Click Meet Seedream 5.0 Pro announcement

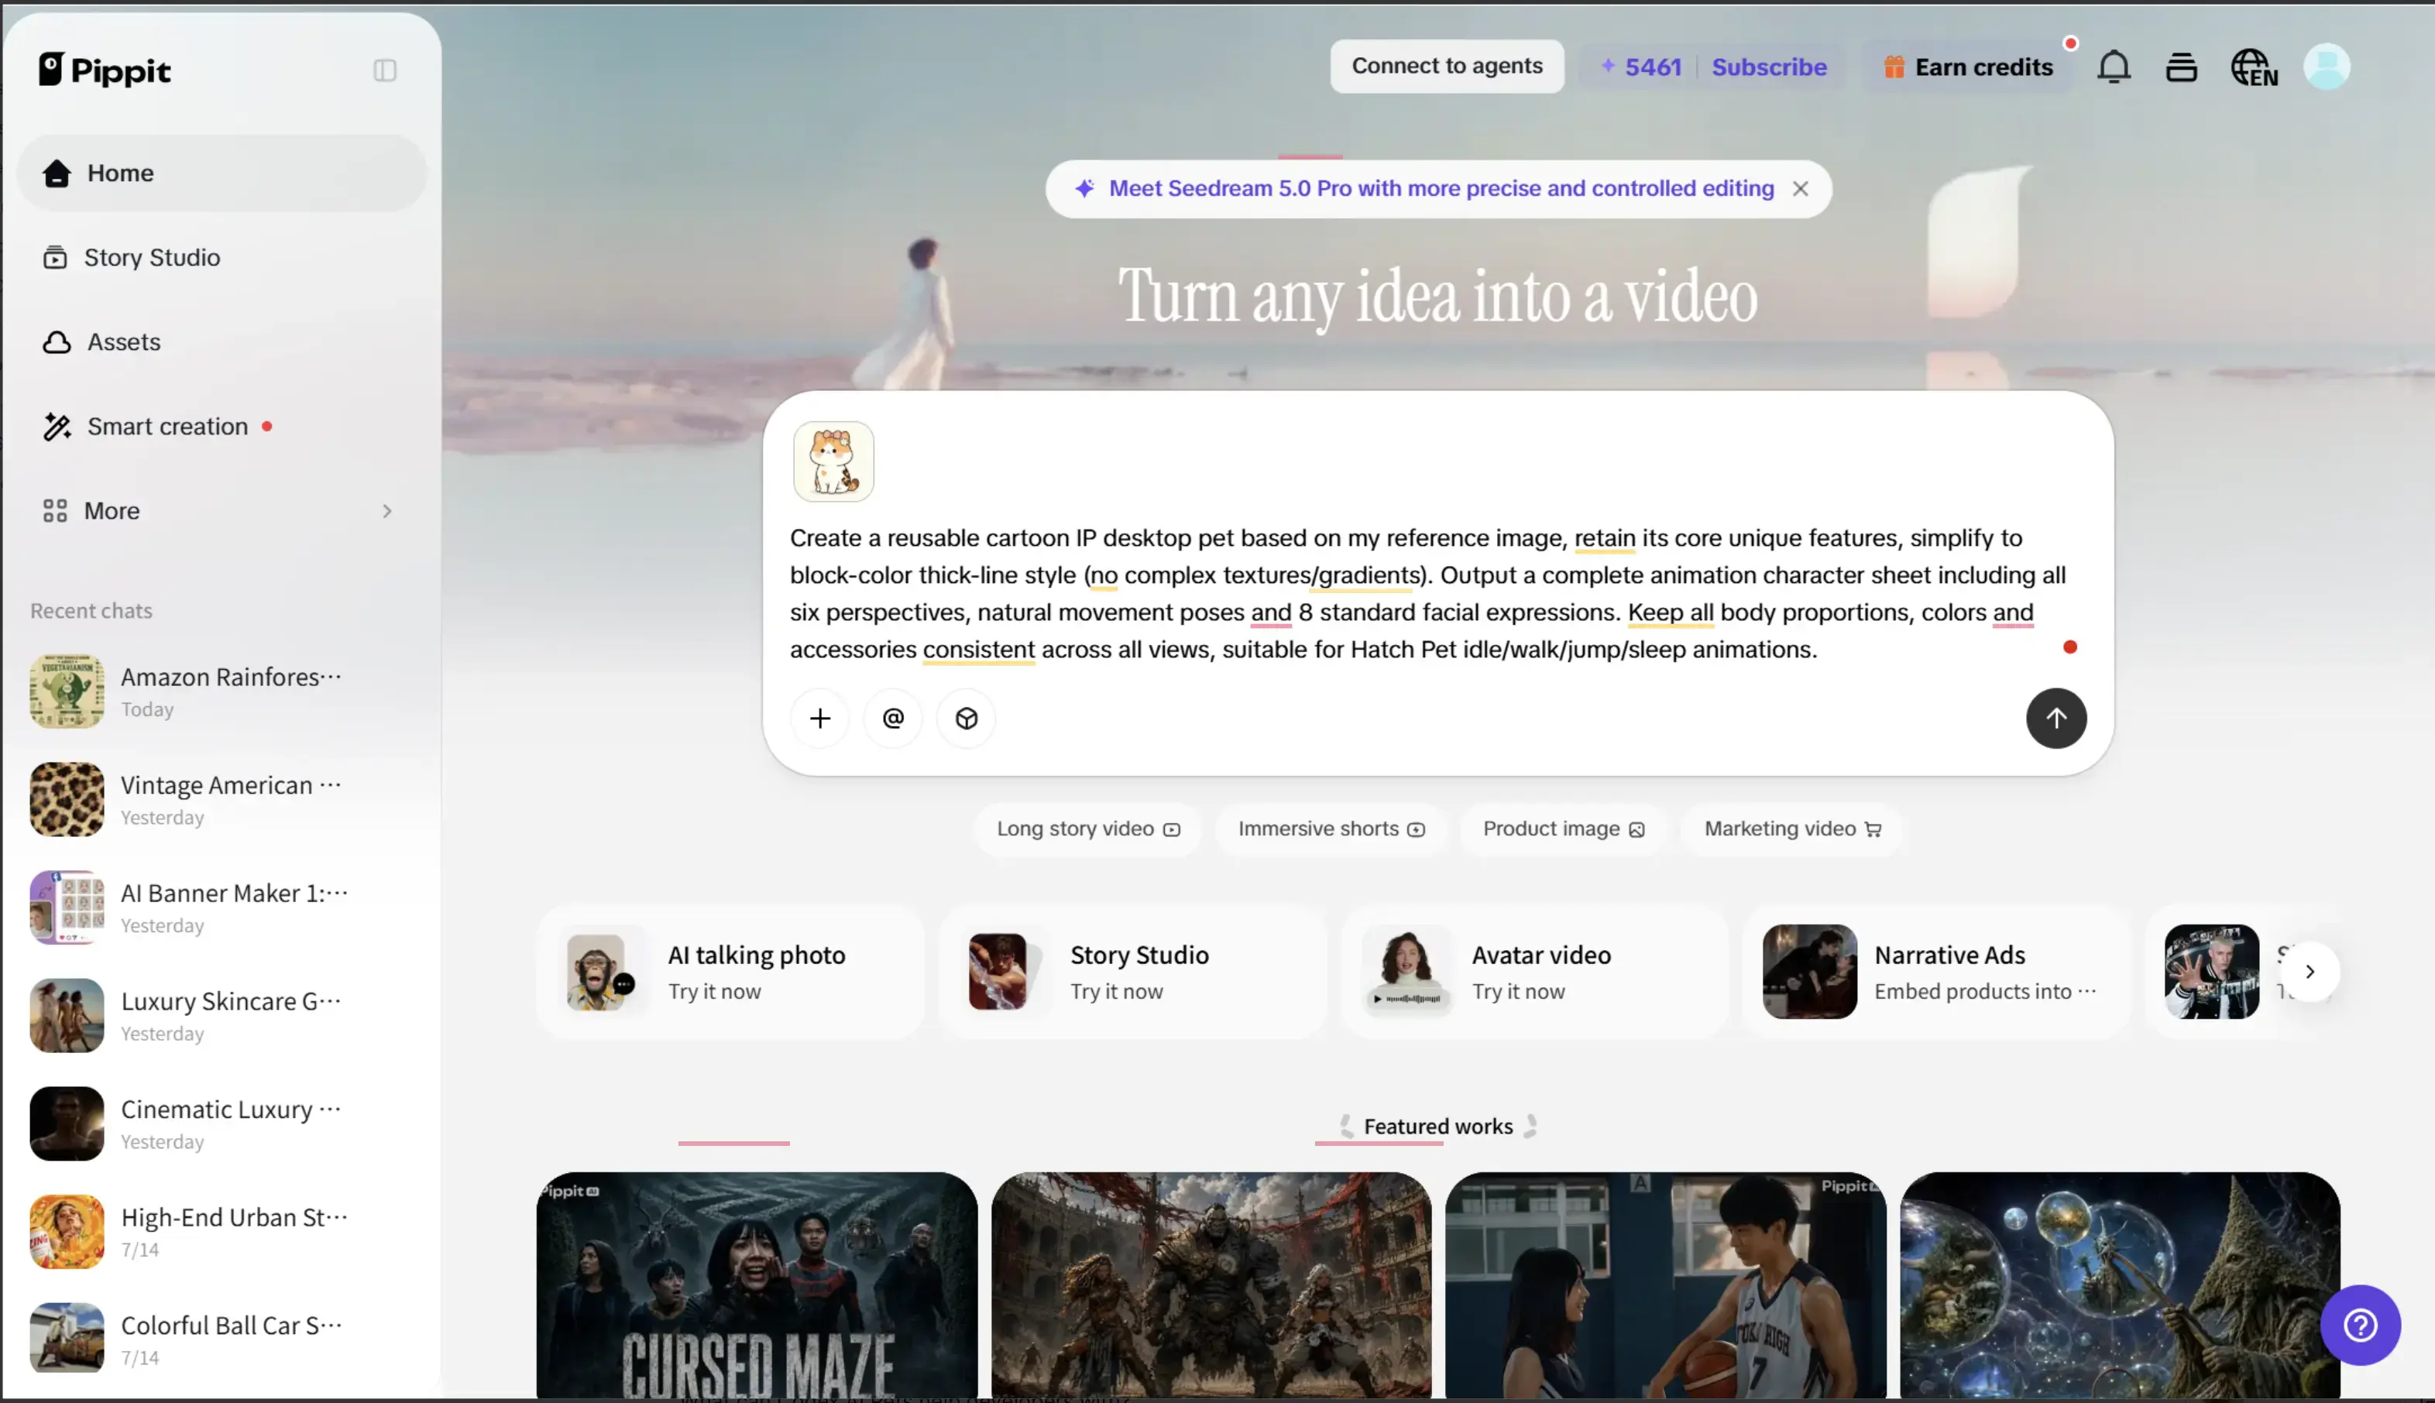point(1441,189)
